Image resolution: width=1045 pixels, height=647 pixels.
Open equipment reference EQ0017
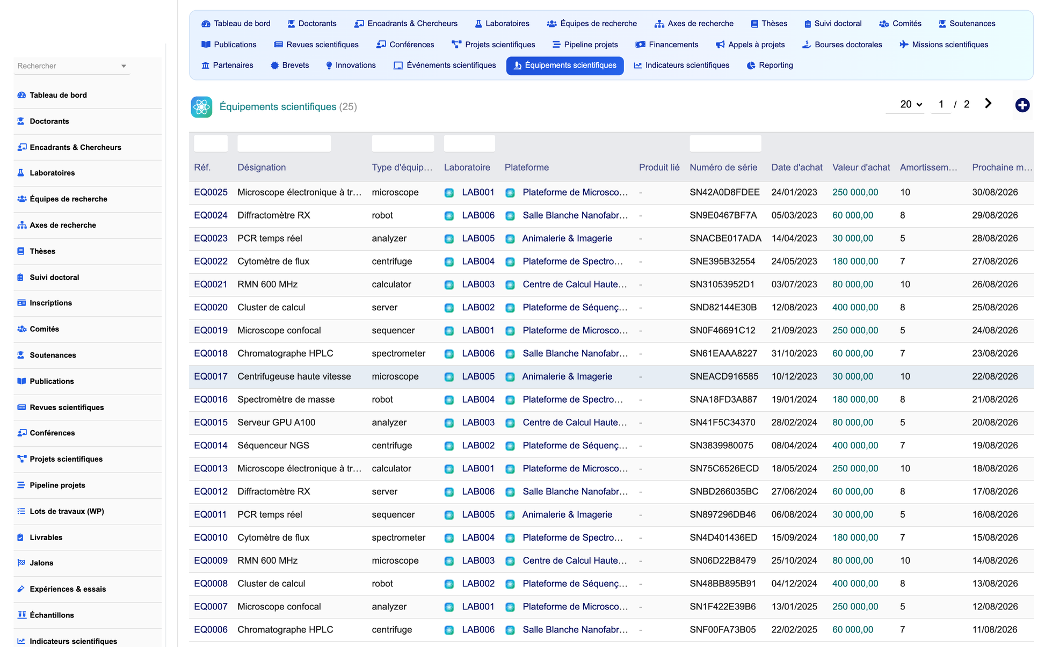[211, 376]
